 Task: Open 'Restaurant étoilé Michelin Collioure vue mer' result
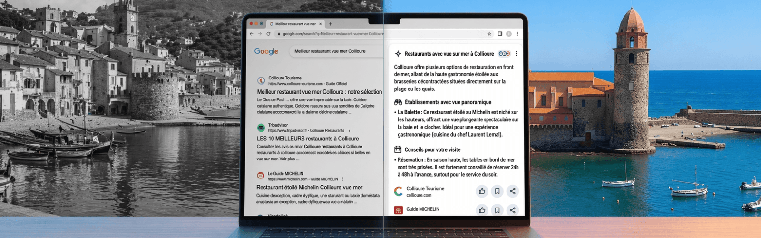[309, 188]
